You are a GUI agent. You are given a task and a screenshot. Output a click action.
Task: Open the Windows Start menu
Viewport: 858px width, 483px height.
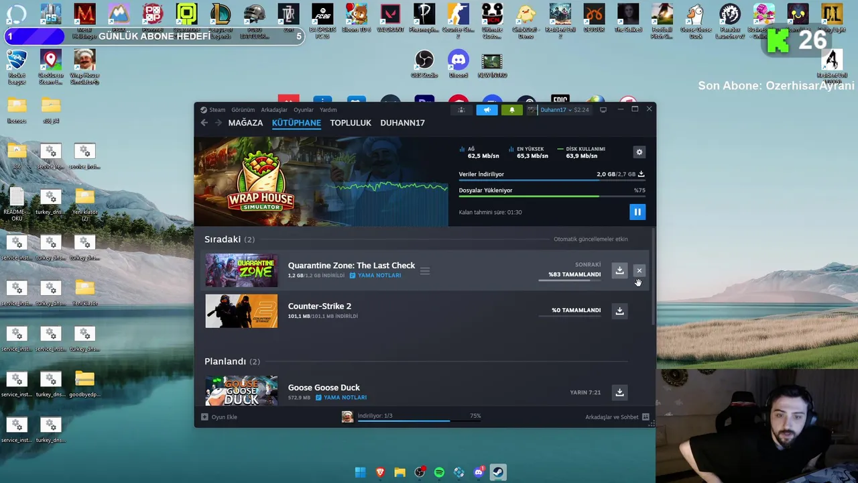click(360, 472)
